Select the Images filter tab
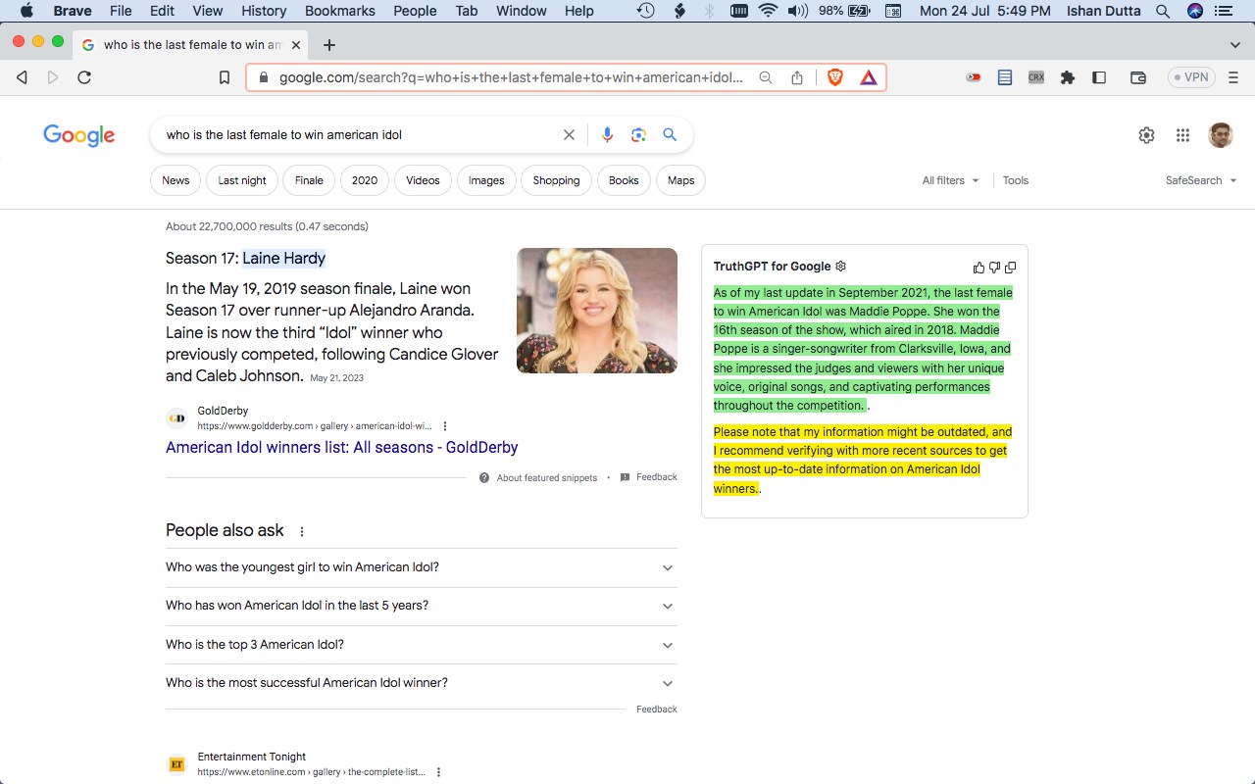The image size is (1255, 784). click(x=486, y=180)
